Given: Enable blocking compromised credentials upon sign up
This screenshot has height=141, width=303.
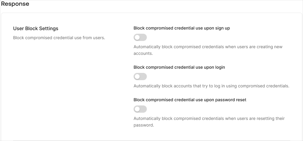Looking at the screenshot, I should [140, 38].
